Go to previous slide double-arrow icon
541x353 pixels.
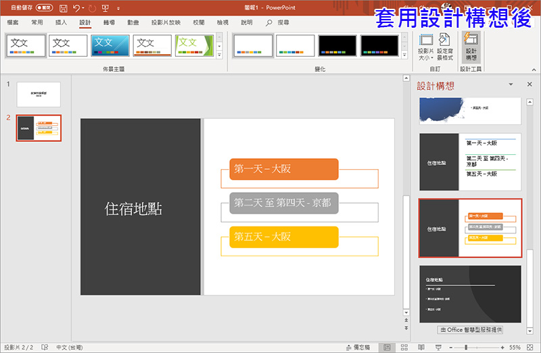(406, 321)
